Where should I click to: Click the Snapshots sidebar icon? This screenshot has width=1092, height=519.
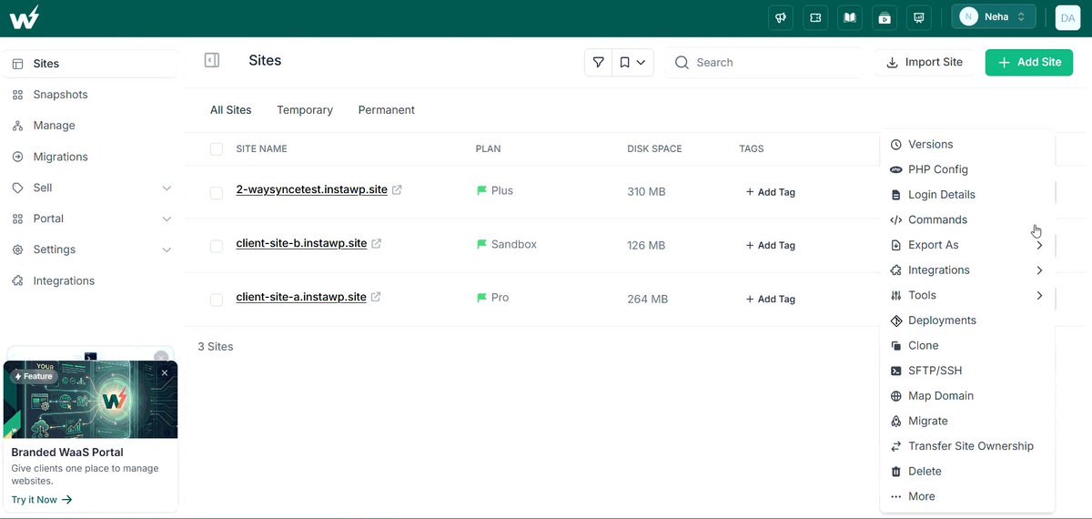pos(18,95)
